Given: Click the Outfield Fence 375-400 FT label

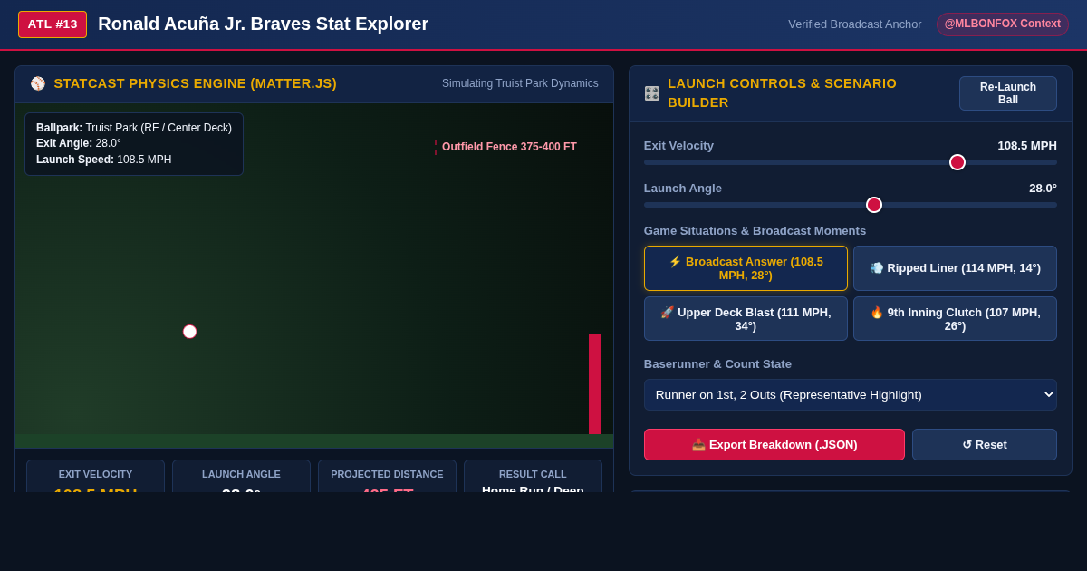Looking at the screenshot, I should [x=509, y=147].
